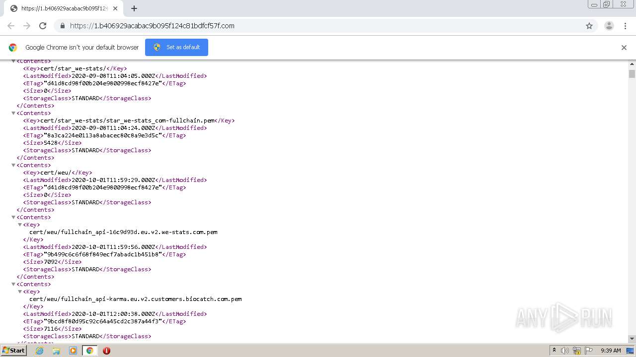Reload the current page

click(43, 26)
